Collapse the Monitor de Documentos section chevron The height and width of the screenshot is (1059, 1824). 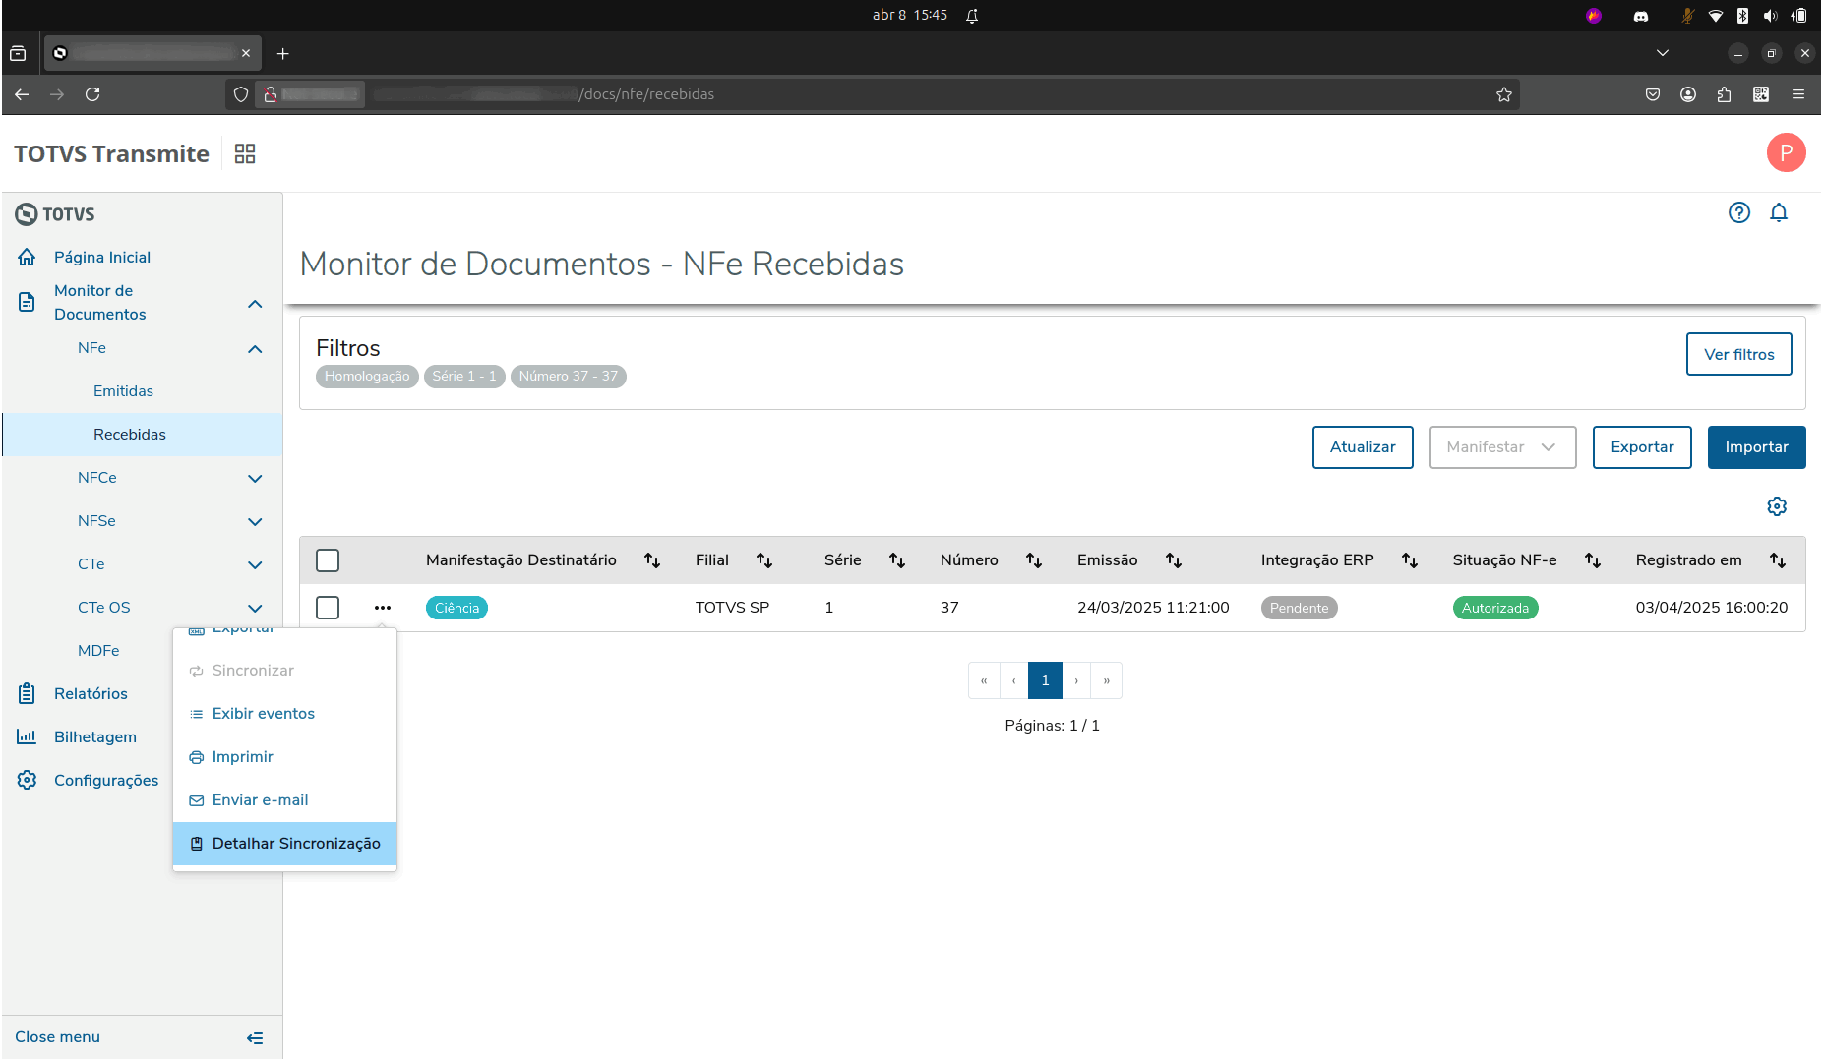(255, 304)
